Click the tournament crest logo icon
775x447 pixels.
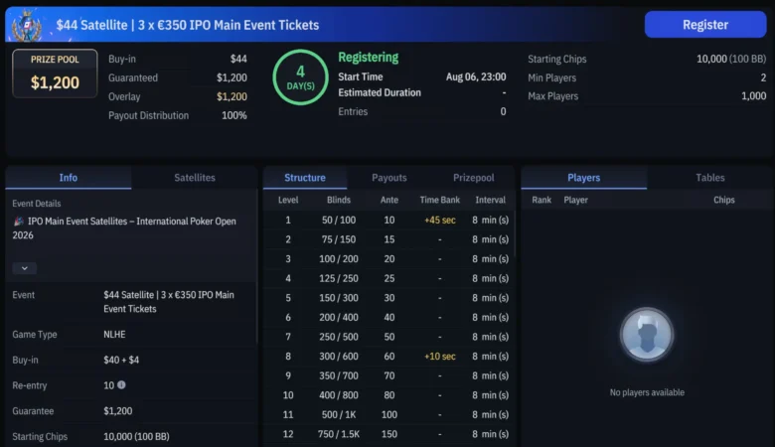[x=27, y=25]
